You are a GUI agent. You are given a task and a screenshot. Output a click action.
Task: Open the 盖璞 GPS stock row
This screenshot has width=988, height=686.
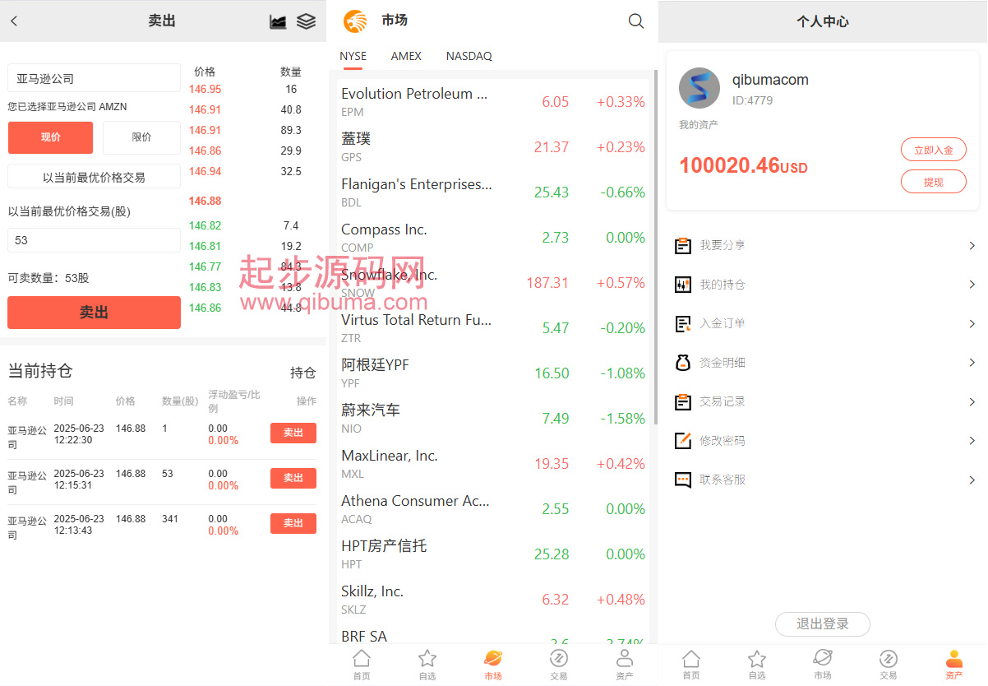[x=492, y=147]
